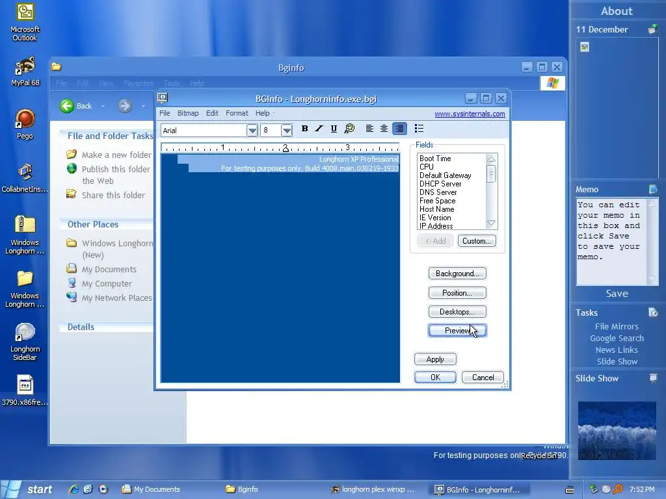Select CPU in Fields list
666x499 pixels.
point(427,167)
